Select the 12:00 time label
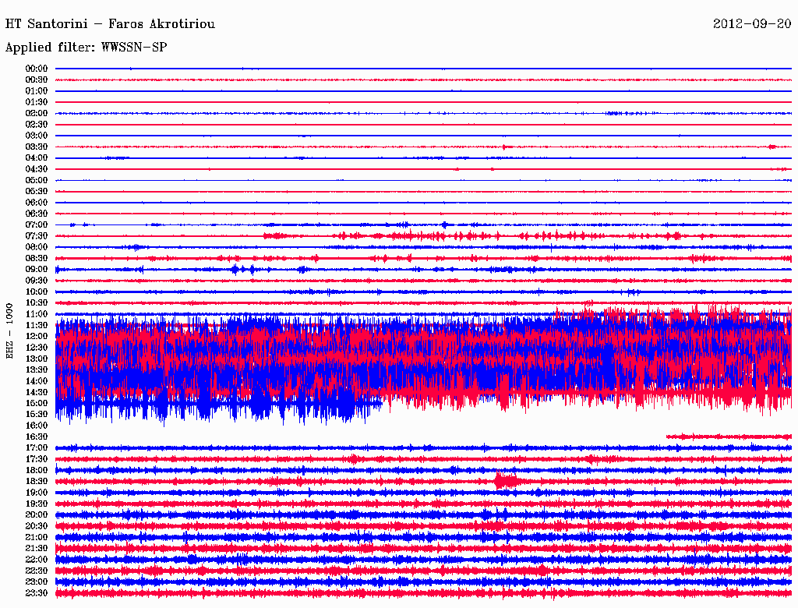Viewport: 798px width, 608px height. point(37,337)
